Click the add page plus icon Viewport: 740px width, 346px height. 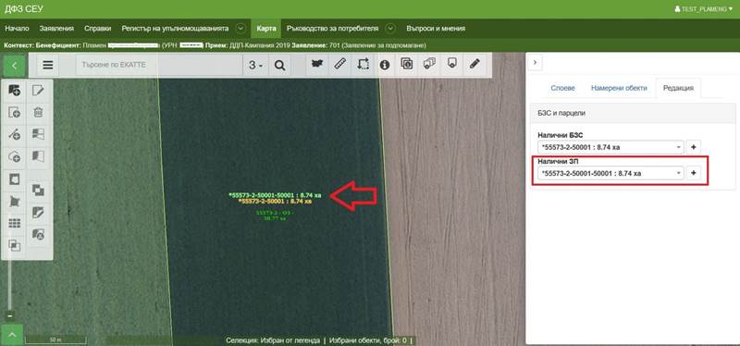click(15, 112)
